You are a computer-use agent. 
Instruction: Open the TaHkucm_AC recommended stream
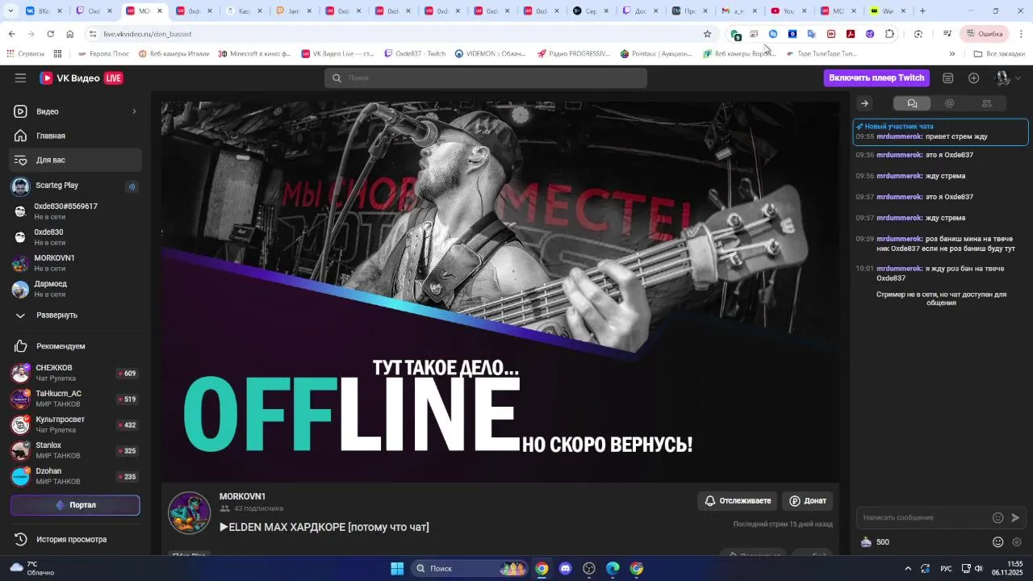pyautogui.click(x=76, y=399)
